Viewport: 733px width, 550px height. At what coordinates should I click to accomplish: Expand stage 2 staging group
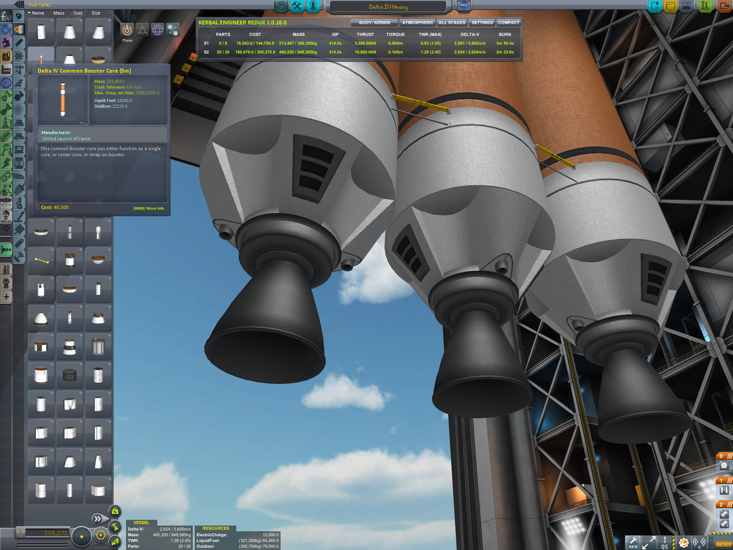coord(724,505)
